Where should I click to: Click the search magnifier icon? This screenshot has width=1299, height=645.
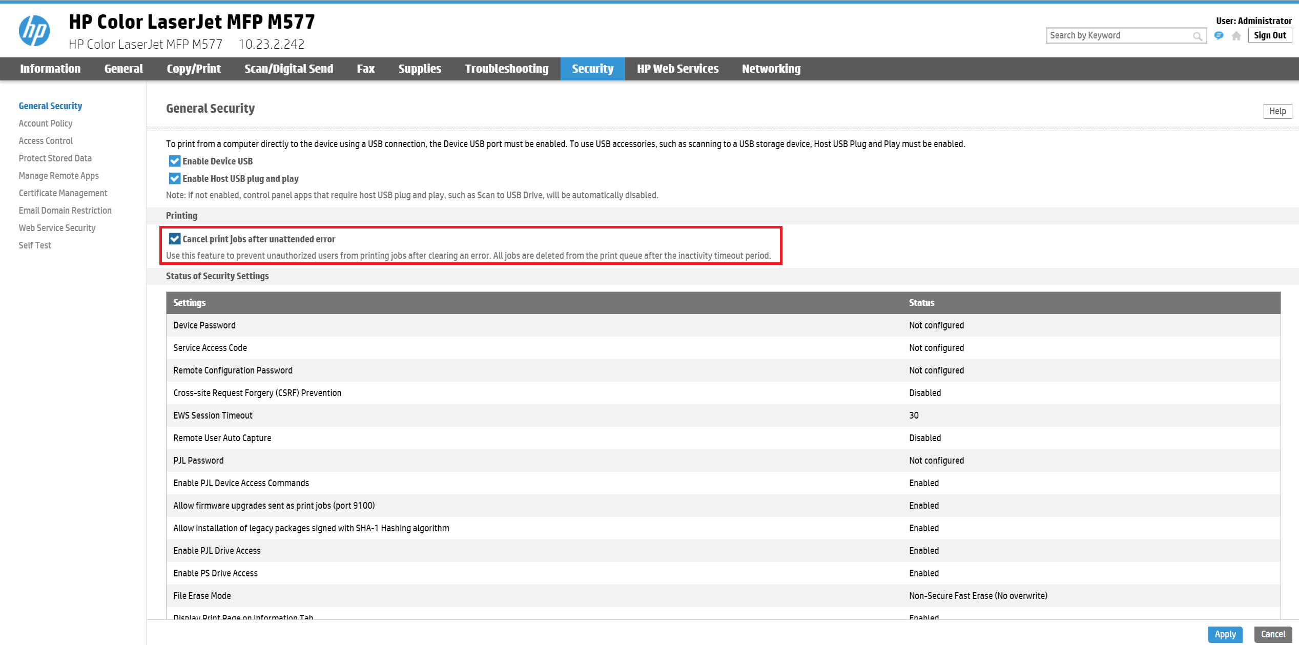1197,36
